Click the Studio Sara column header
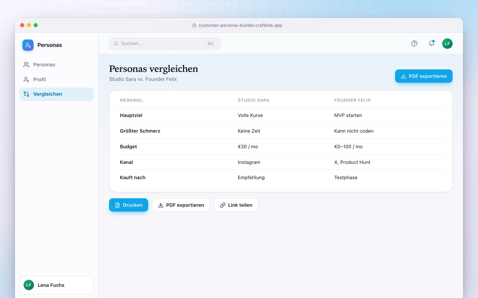Image resolution: width=478 pixels, height=298 pixels. (x=254, y=100)
